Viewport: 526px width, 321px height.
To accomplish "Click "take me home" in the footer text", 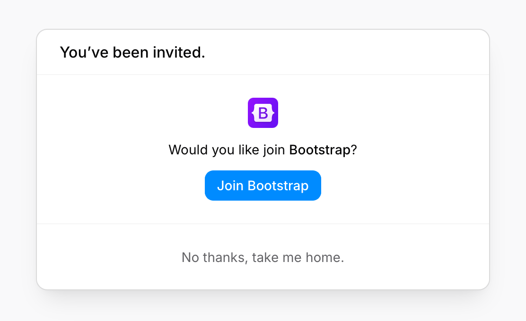I will 298,257.
